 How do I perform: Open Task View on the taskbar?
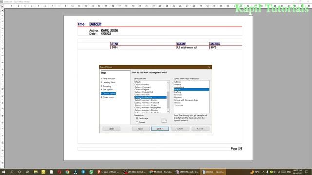tap(27, 172)
